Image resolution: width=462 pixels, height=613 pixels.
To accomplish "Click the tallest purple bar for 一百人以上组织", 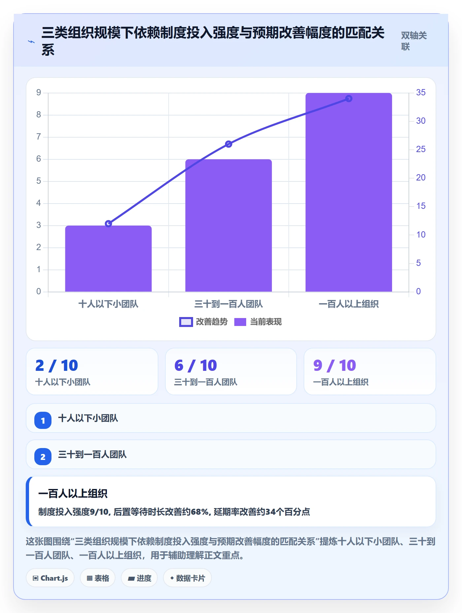I will (x=349, y=192).
